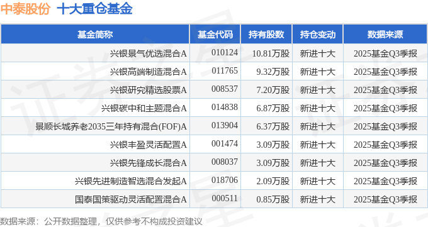Click fund code 013904
Screen dimensions: 428x227
225,126
